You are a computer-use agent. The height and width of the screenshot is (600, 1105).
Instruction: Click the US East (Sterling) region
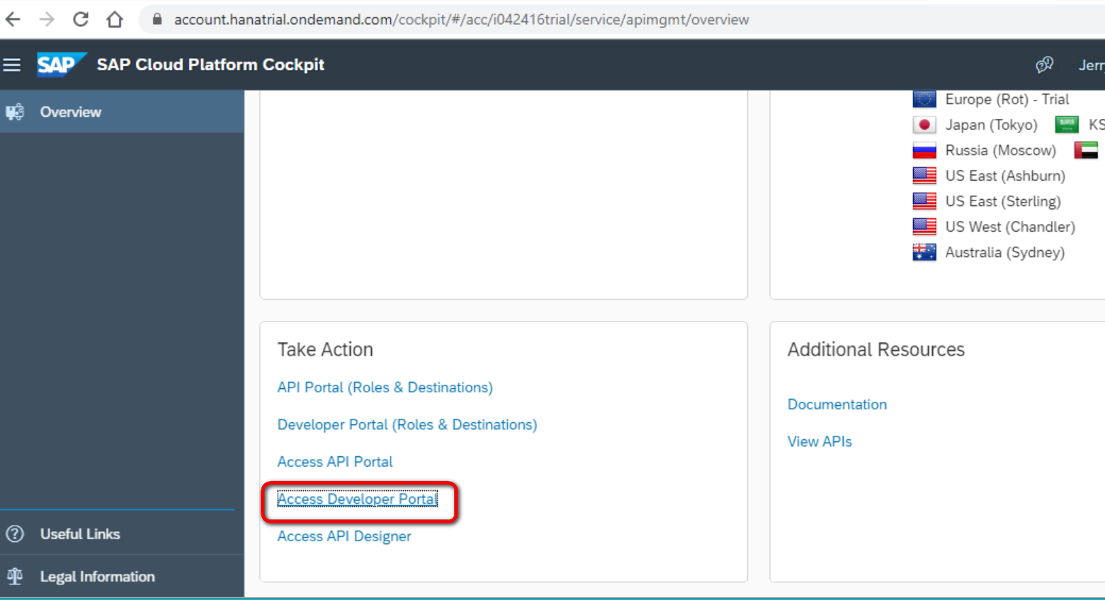coord(1003,201)
